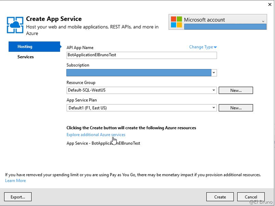Open the Resource Group combo box
Image resolution: width=275 pixels, height=206 pixels.
click(142, 90)
